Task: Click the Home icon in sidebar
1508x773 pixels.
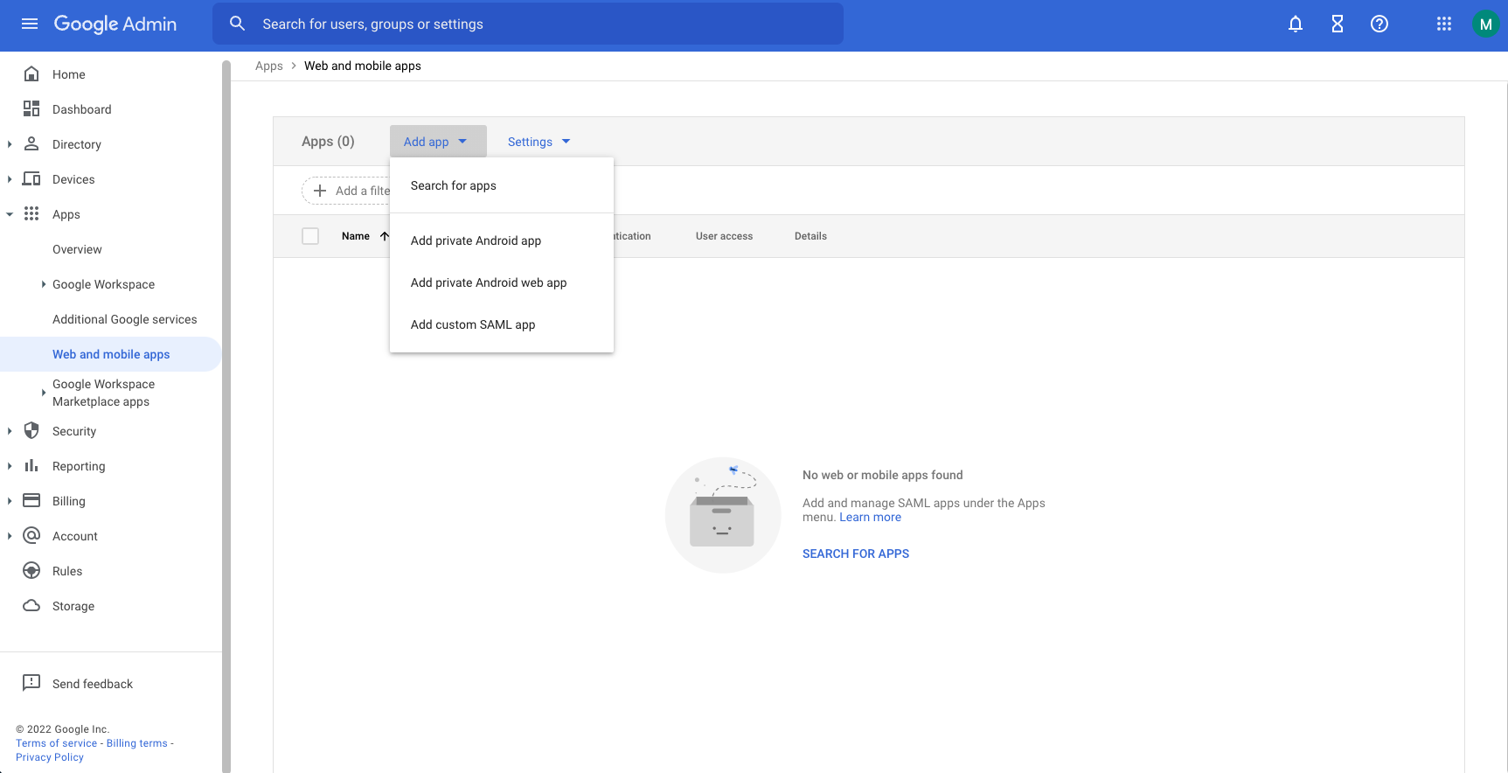Action: pos(31,74)
